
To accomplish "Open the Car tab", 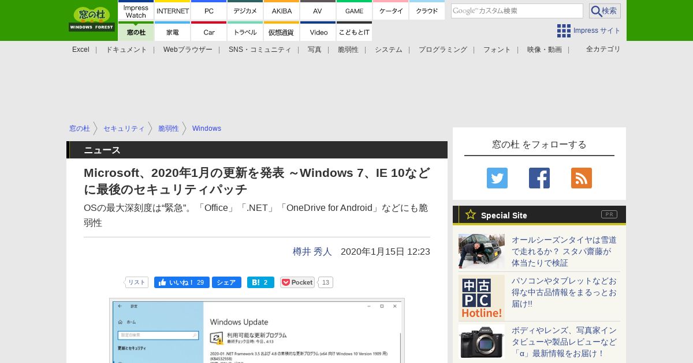I will (x=209, y=32).
